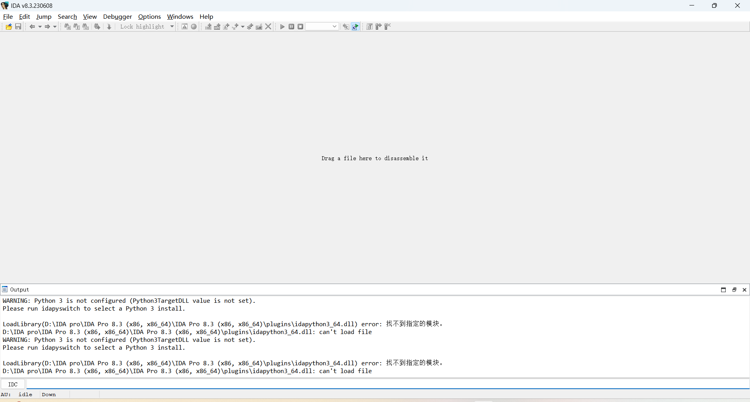Save the current IDA database
The height and width of the screenshot is (402, 750).
[x=18, y=26]
